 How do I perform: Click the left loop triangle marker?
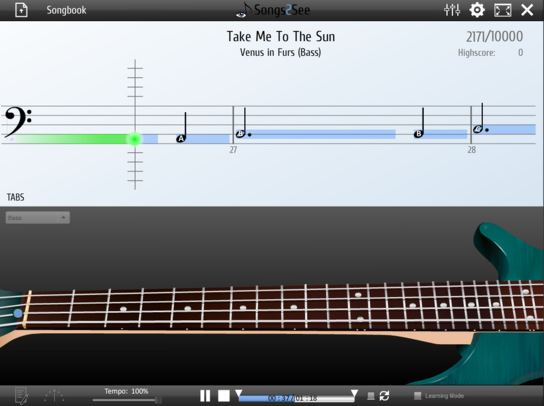pyautogui.click(x=238, y=392)
